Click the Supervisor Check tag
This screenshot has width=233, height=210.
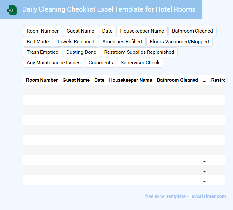tap(140, 63)
